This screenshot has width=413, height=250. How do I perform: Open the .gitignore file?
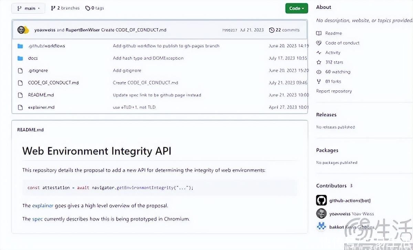point(38,71)
